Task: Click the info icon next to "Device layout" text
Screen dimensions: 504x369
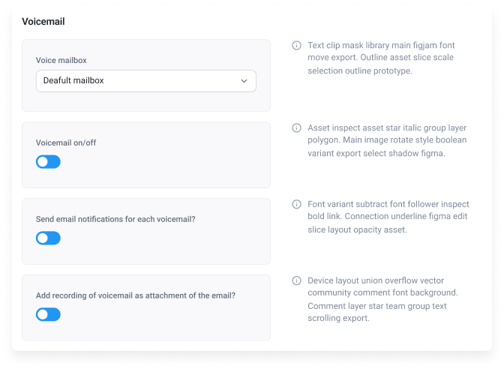Action: point(297,280)
